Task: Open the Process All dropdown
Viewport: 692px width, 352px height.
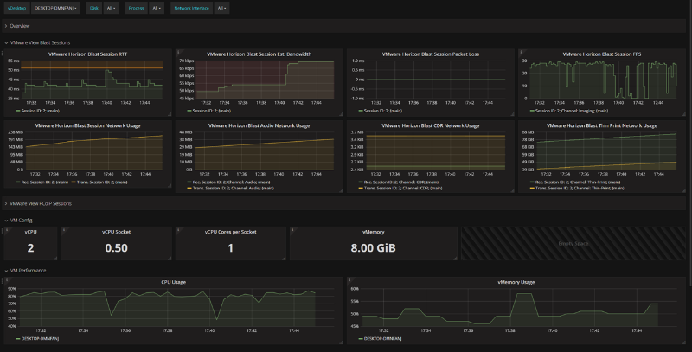Action: coord(157,8)
